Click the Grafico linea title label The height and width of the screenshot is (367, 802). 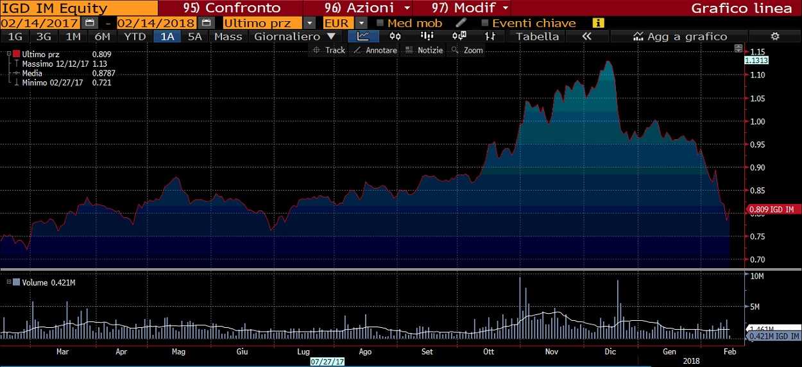point(742,8)
